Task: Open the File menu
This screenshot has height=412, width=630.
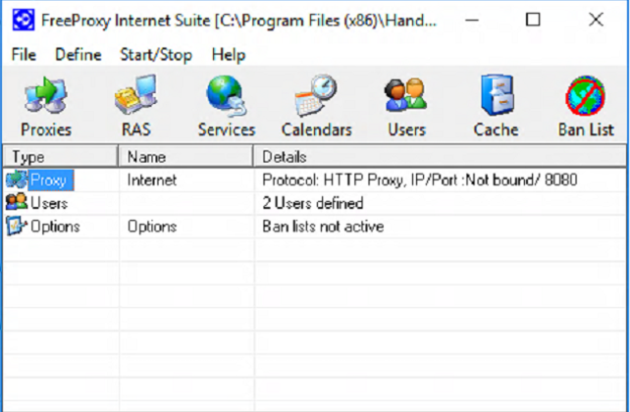Action: (24, 55)
